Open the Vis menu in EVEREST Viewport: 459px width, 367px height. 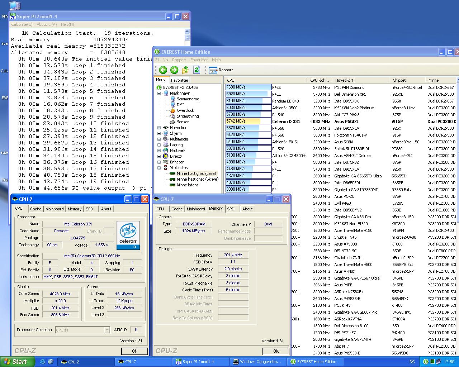(x=165, y=60)
